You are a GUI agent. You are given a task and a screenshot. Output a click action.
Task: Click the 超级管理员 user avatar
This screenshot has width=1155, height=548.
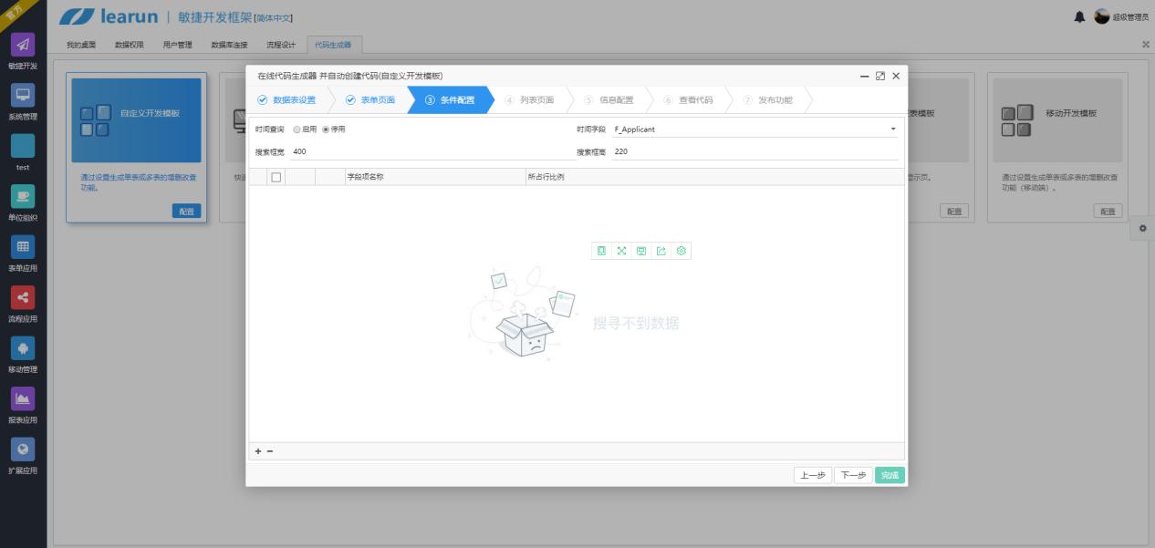(1102, 17)
